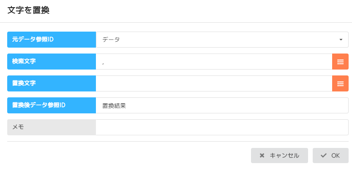The height and width of the screenshot is (169, 352).
Task: Expand the 元データ参照ID dropdown arrow
Action: tap(341, 40)
